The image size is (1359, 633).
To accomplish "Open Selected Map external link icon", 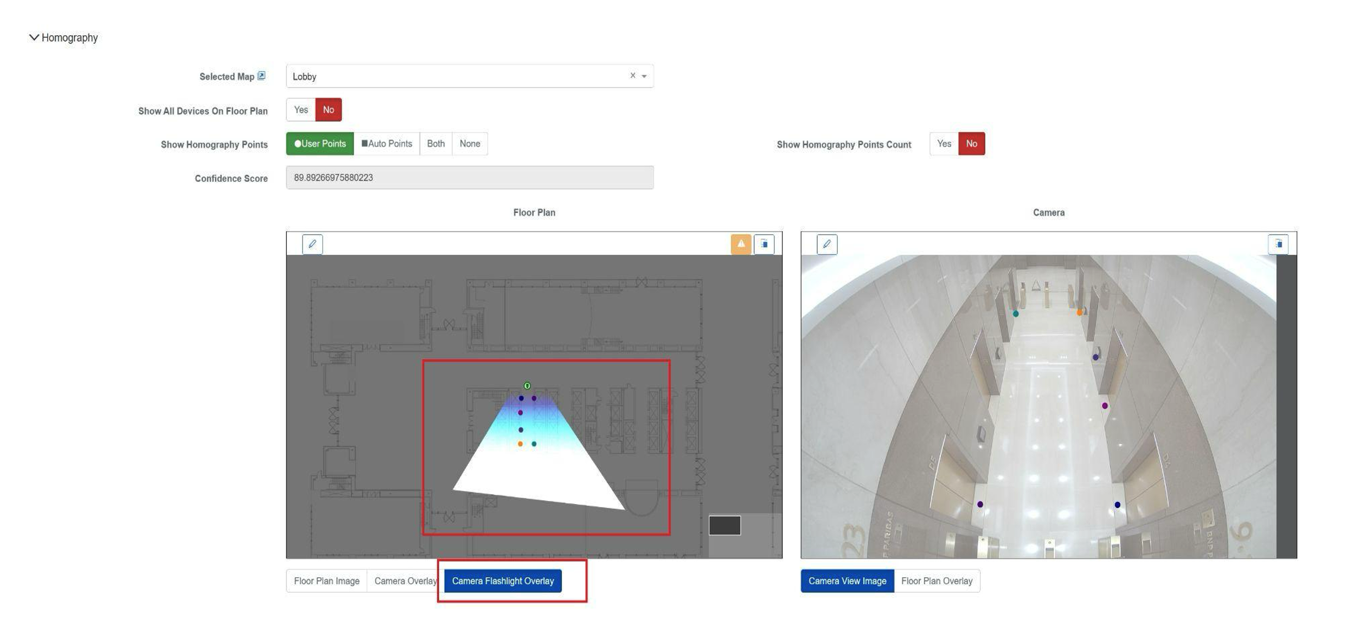I will point(261,76).
